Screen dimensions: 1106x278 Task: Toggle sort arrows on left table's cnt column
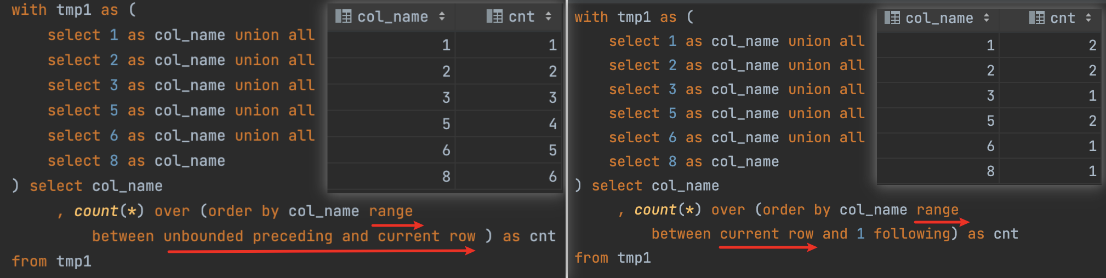tap(548, 16)
